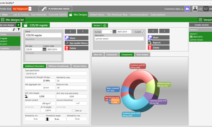
Task: Go to the Main menu
Action: (x=5, y=15)
